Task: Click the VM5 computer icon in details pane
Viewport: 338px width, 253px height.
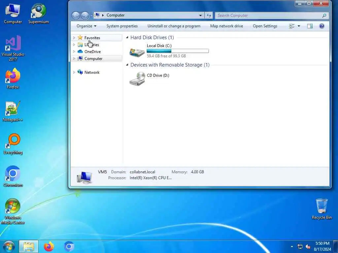Action: click(84, 177)
